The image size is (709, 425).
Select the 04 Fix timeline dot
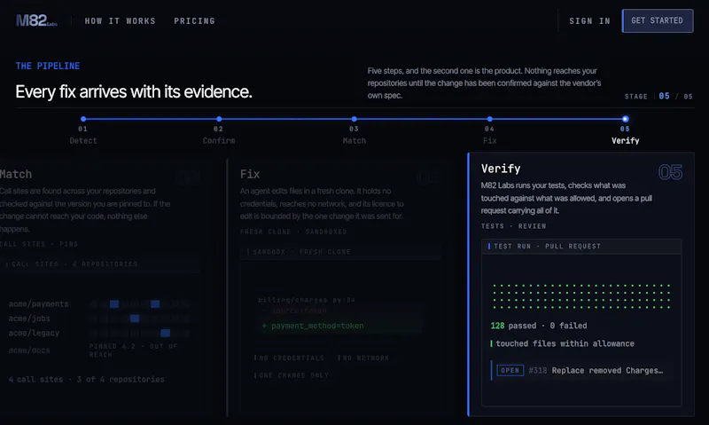coord(490,119)
